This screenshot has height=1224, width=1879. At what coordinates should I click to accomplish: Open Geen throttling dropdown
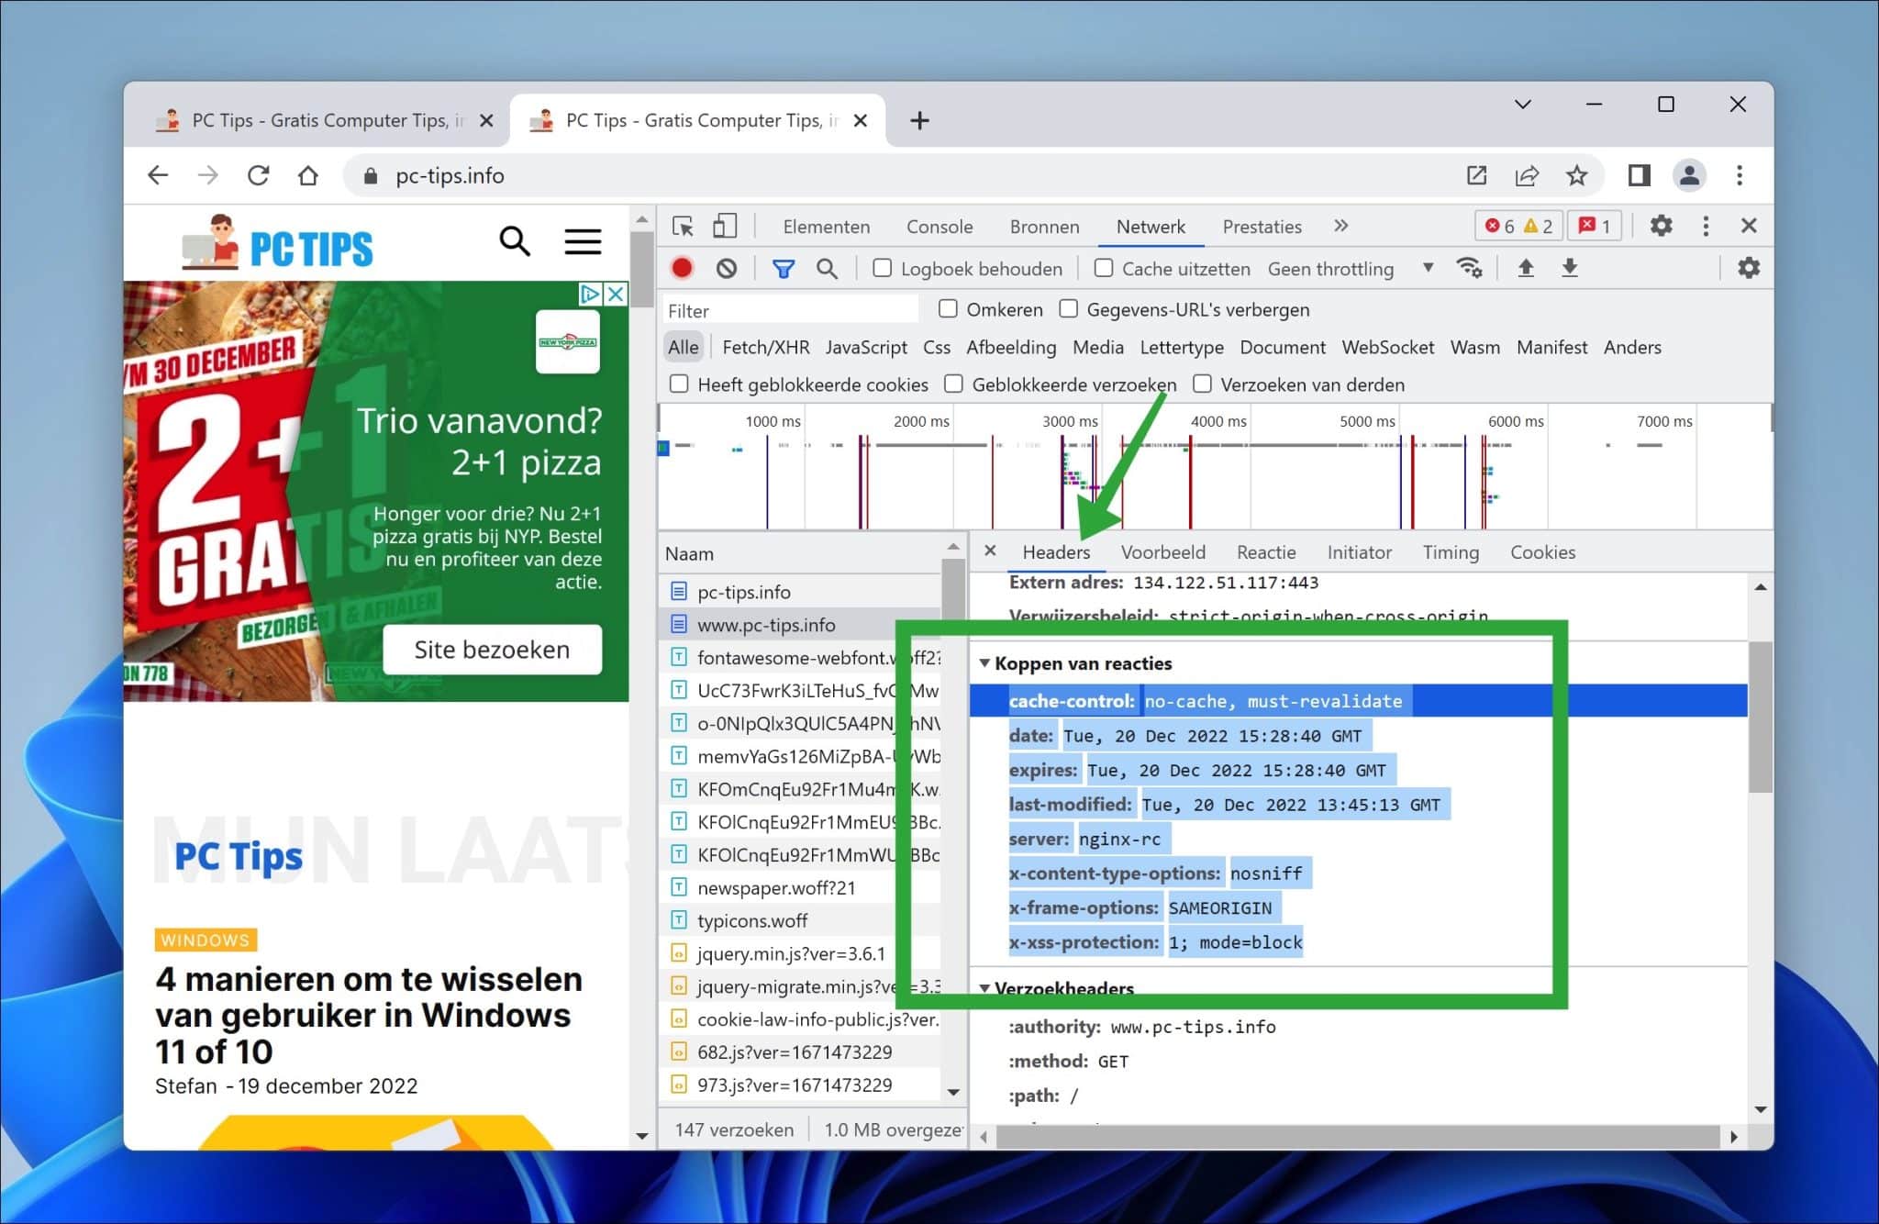click(1350, 269)
